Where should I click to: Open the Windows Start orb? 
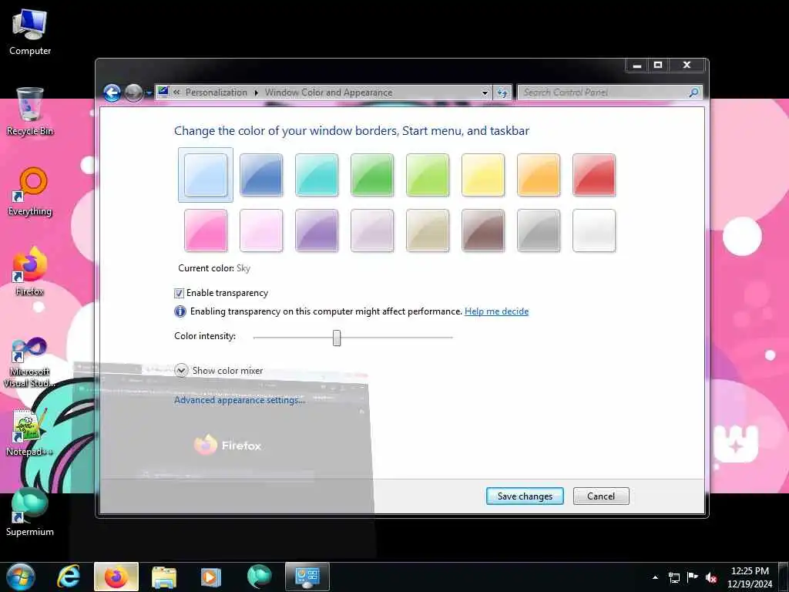tap(20, 577)
